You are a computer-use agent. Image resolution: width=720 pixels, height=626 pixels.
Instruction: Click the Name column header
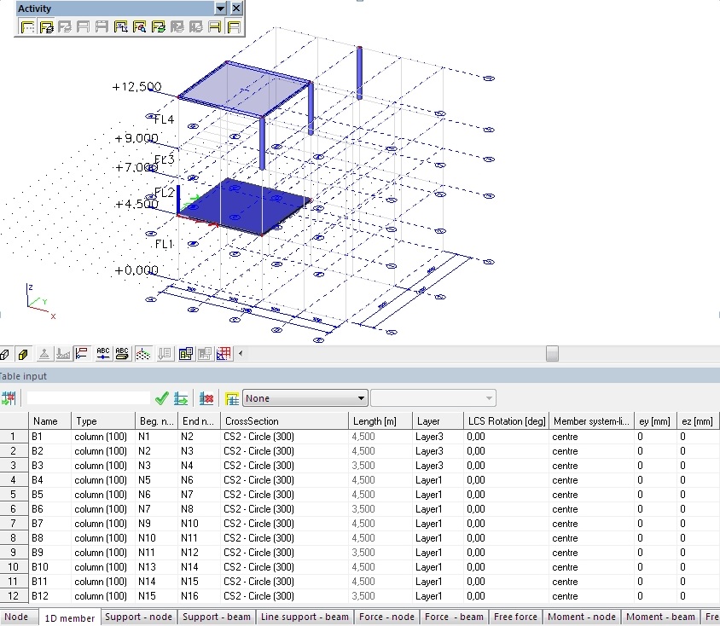tap(49, 420)
